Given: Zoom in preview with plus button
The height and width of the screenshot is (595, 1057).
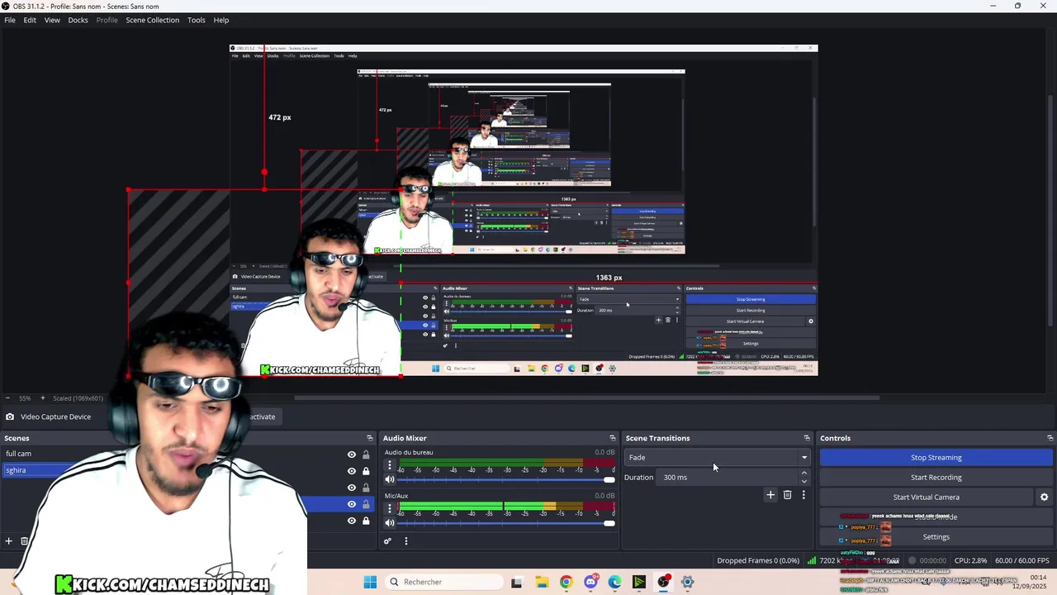Looking at the screenshot, I should [43, 398].
